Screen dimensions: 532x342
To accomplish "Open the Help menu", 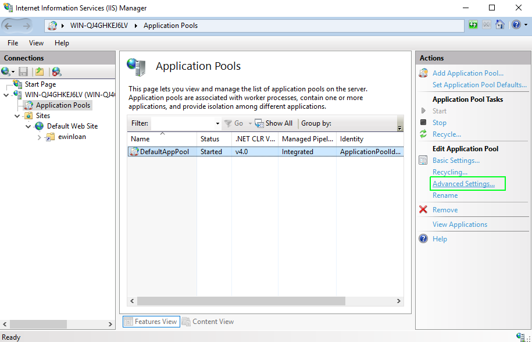I will click(62, 43).
